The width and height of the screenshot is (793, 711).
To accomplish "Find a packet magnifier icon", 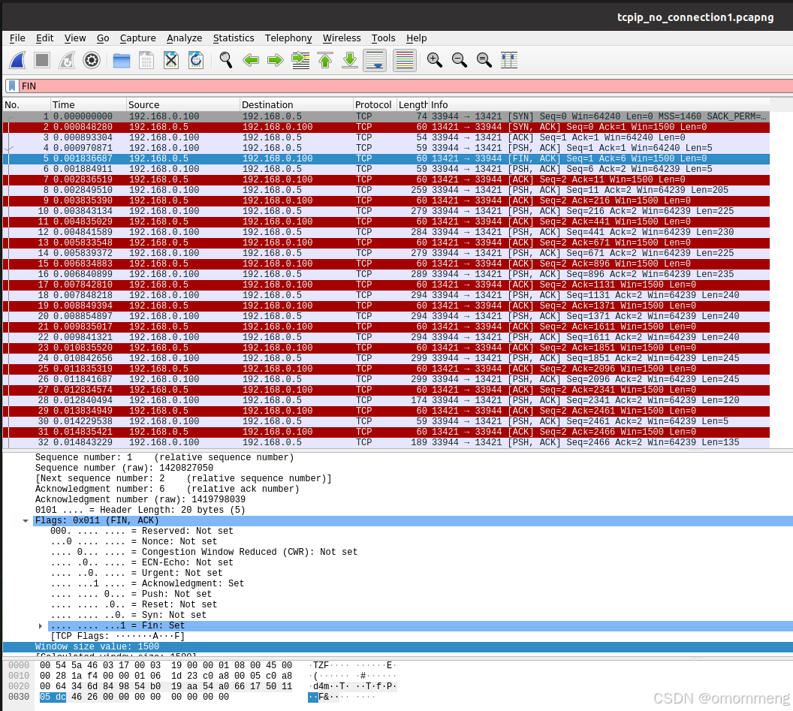I will pyautogui.click(x=225, y=60).
